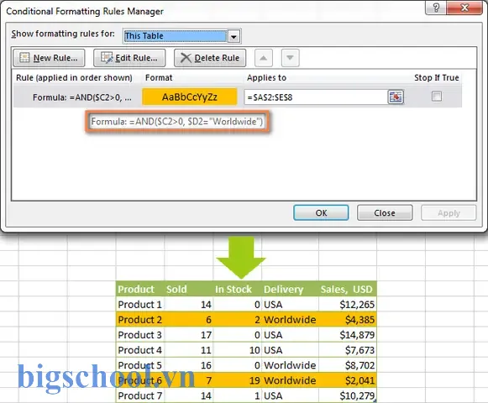488x403 pixels.
Task: Click the Sales, USD column header
Action: tap(348, 289)
